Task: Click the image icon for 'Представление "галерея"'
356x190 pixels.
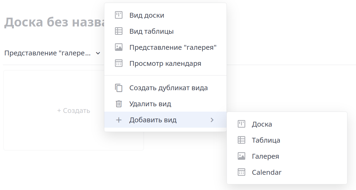Action: pyautogui.click(x=119, y=47)
